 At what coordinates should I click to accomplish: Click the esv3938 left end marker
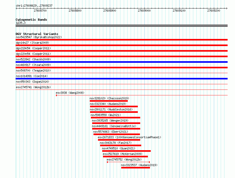(56, 95)
